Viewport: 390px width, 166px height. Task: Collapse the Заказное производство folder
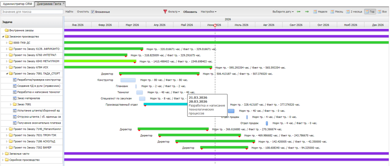click(x=3, y=37)
